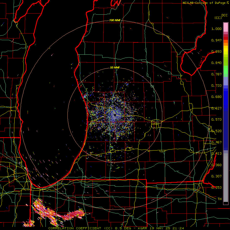Select the 0.253 color scale value
The width and height of the screenshot is (230, 230).
pos(216,188)
